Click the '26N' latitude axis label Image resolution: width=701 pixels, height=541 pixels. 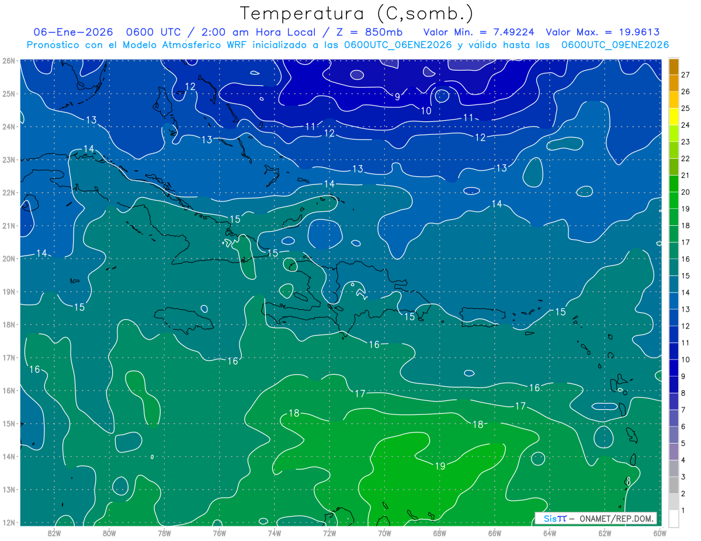click(9, 60)
